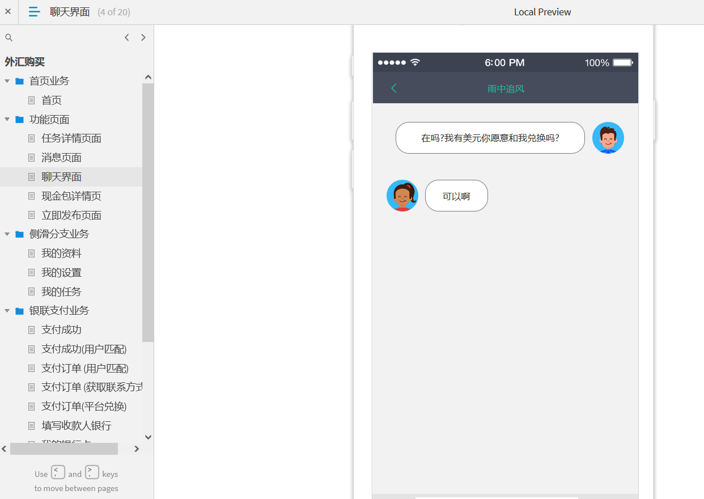The image size is (704, 499).
Task: Click the less-than key hint icon
Action: pos(58,472)
